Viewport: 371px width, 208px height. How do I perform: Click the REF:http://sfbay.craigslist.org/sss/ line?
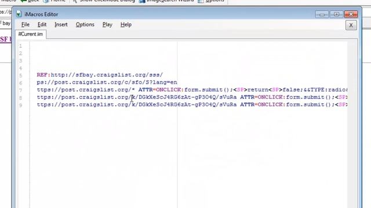tap(100, 75)
